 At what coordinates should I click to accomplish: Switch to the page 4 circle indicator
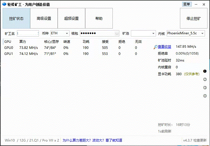pos(205,96)
